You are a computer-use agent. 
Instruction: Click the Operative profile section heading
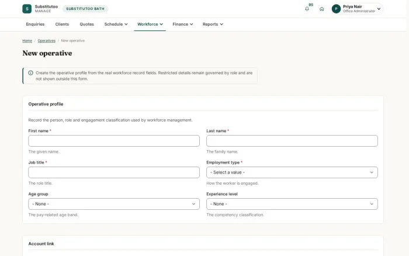pyautogui.click(x=46, y=104)
